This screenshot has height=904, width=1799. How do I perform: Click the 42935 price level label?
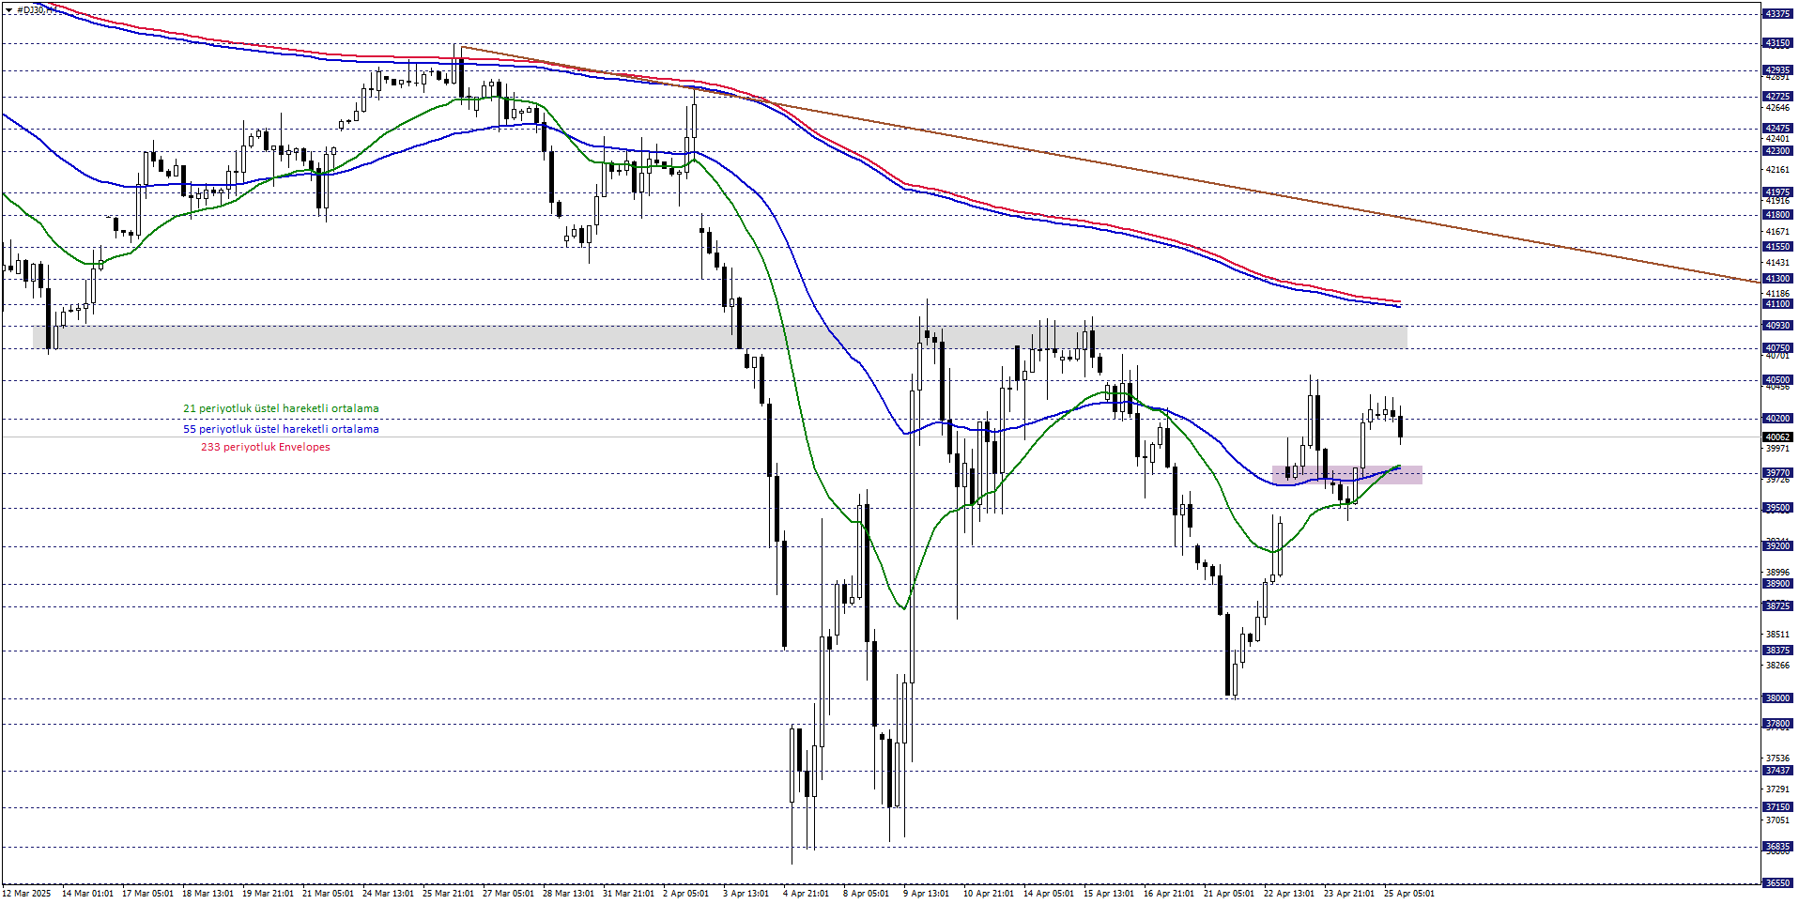coord(1778,70)
